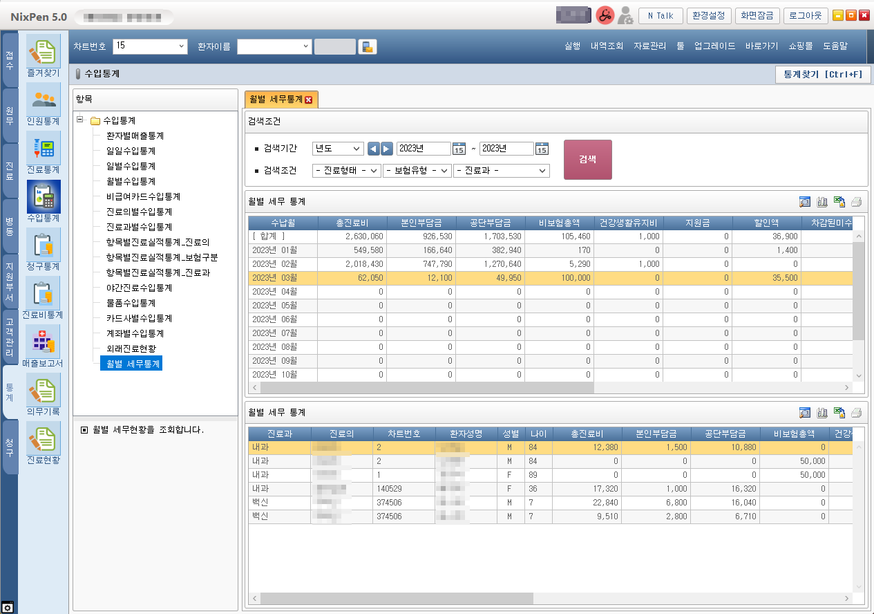The image size is (874, 614).
Task: Collapse the 수입통계 tree folder
Action: pyautogui.click(x=81, y=120)
